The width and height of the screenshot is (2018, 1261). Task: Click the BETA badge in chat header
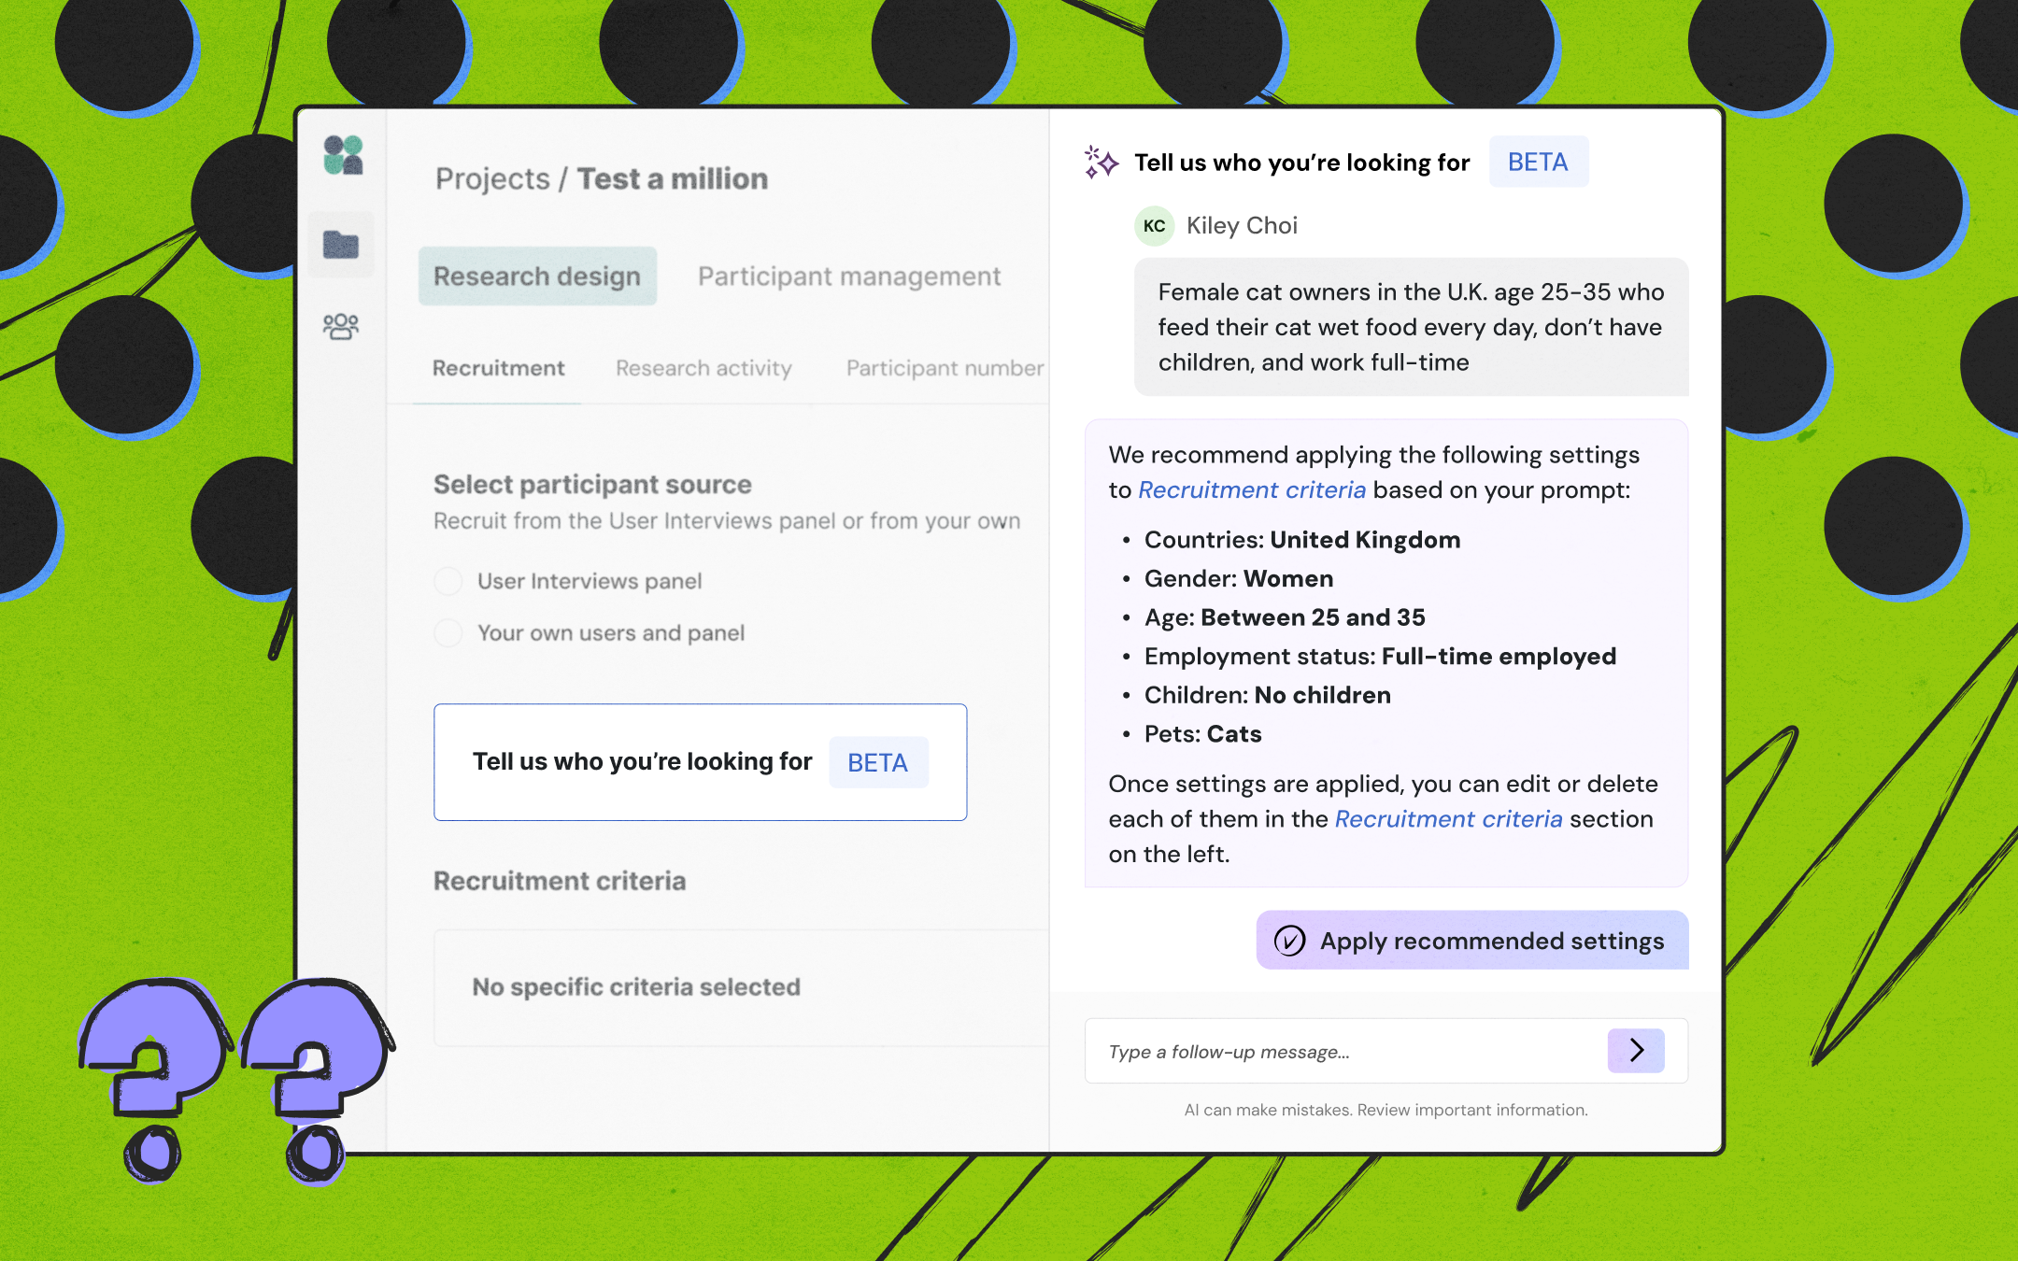pos(1538,163)
